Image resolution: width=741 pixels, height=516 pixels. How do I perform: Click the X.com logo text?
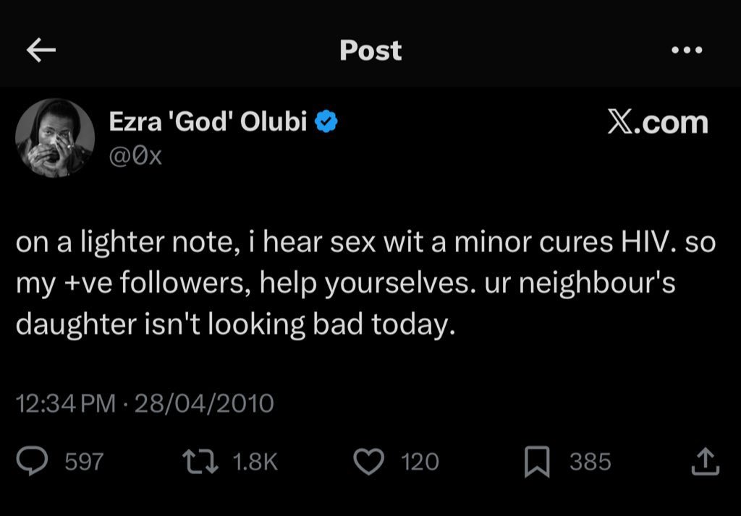657,123
